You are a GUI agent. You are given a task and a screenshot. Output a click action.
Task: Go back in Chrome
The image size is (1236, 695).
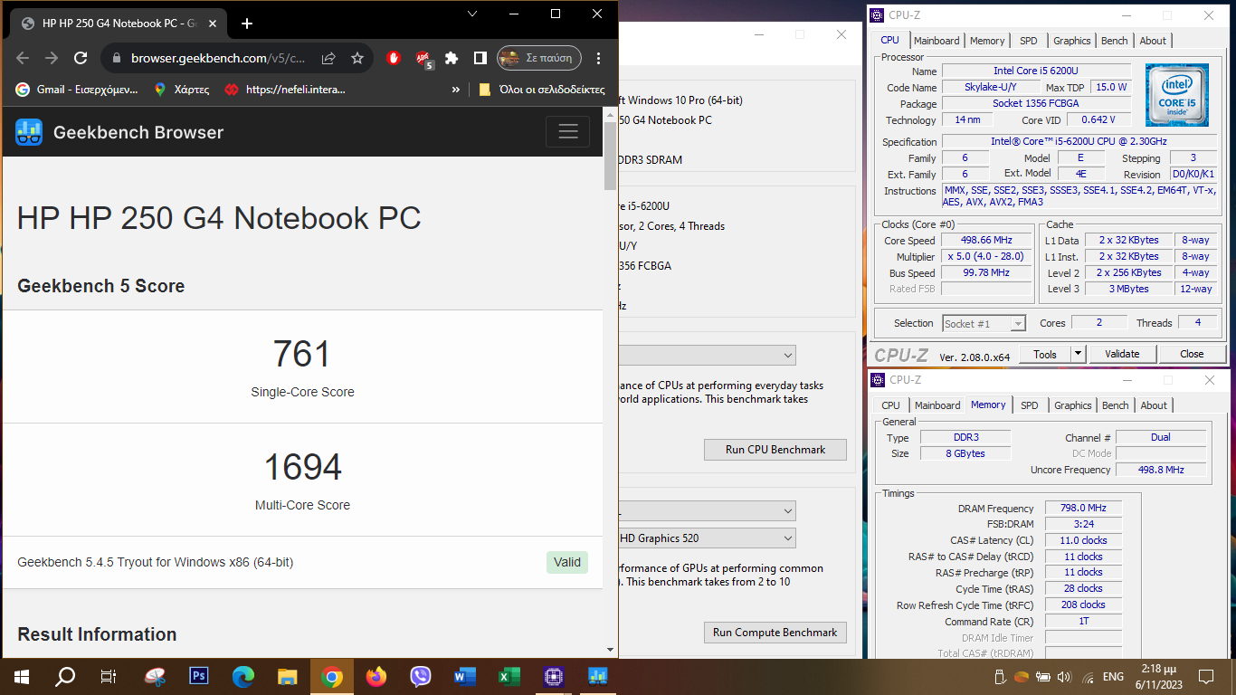click(23, 58)
